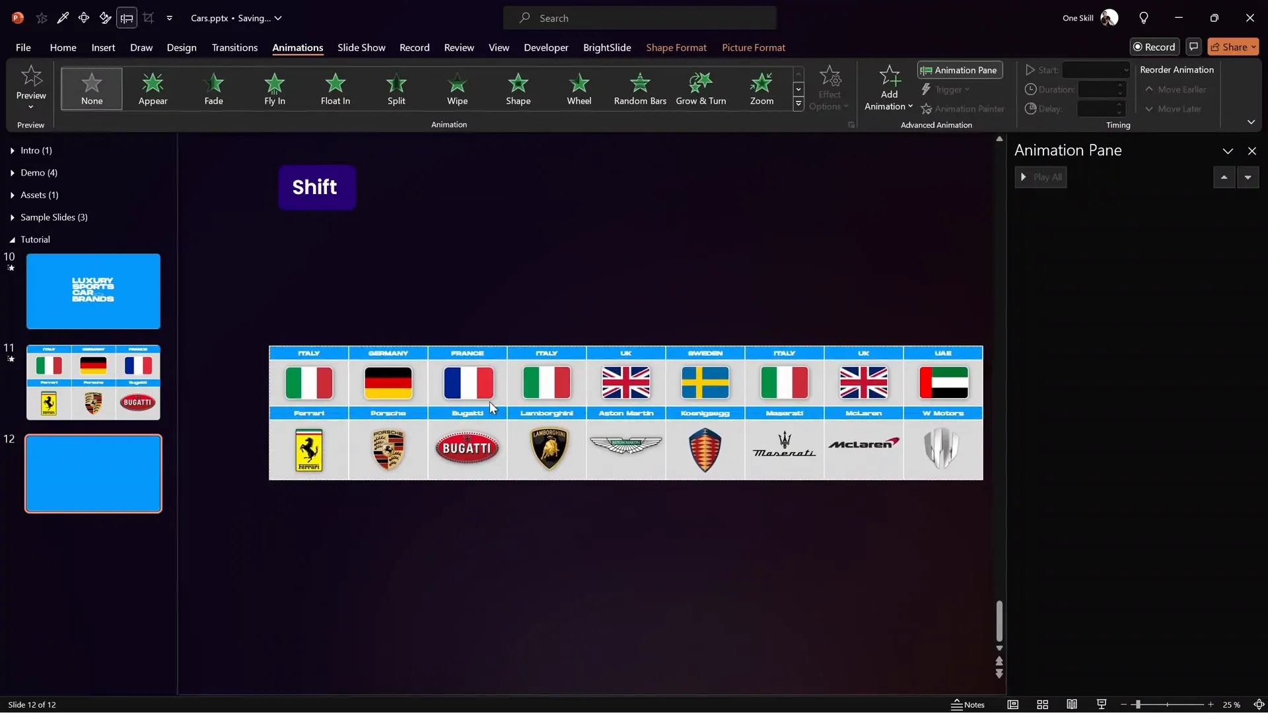This screenshot has height=713, width=1268.
Task: Open the Share button dropdown
Action: coord(1253,47)
